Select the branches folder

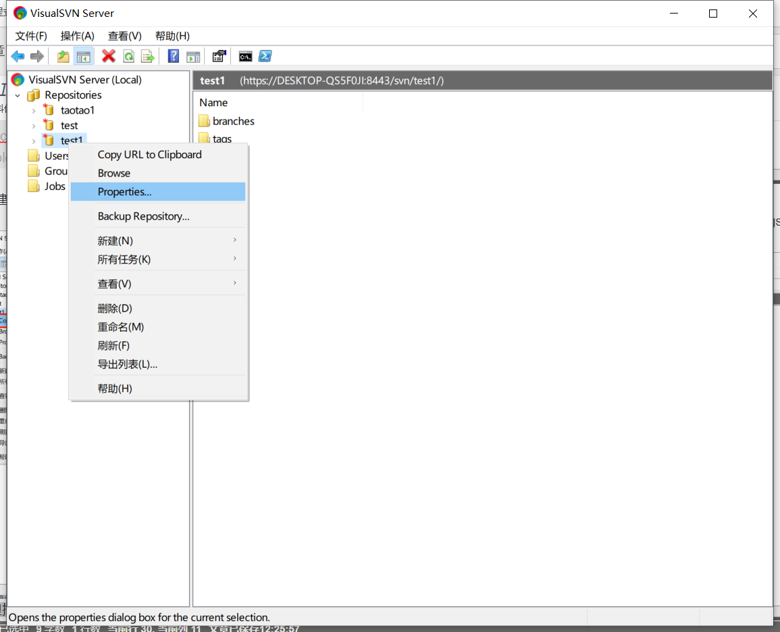pyautogui.click(x=227, y=121)
